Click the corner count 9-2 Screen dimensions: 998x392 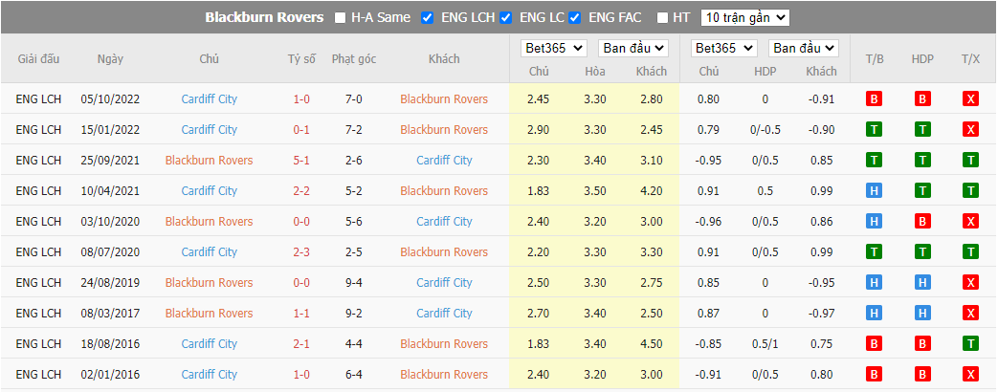tap(354, 313)
